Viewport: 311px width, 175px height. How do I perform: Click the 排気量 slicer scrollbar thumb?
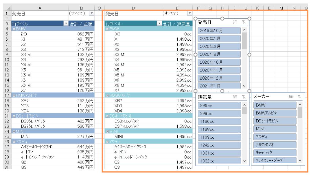tap(244, 111)
